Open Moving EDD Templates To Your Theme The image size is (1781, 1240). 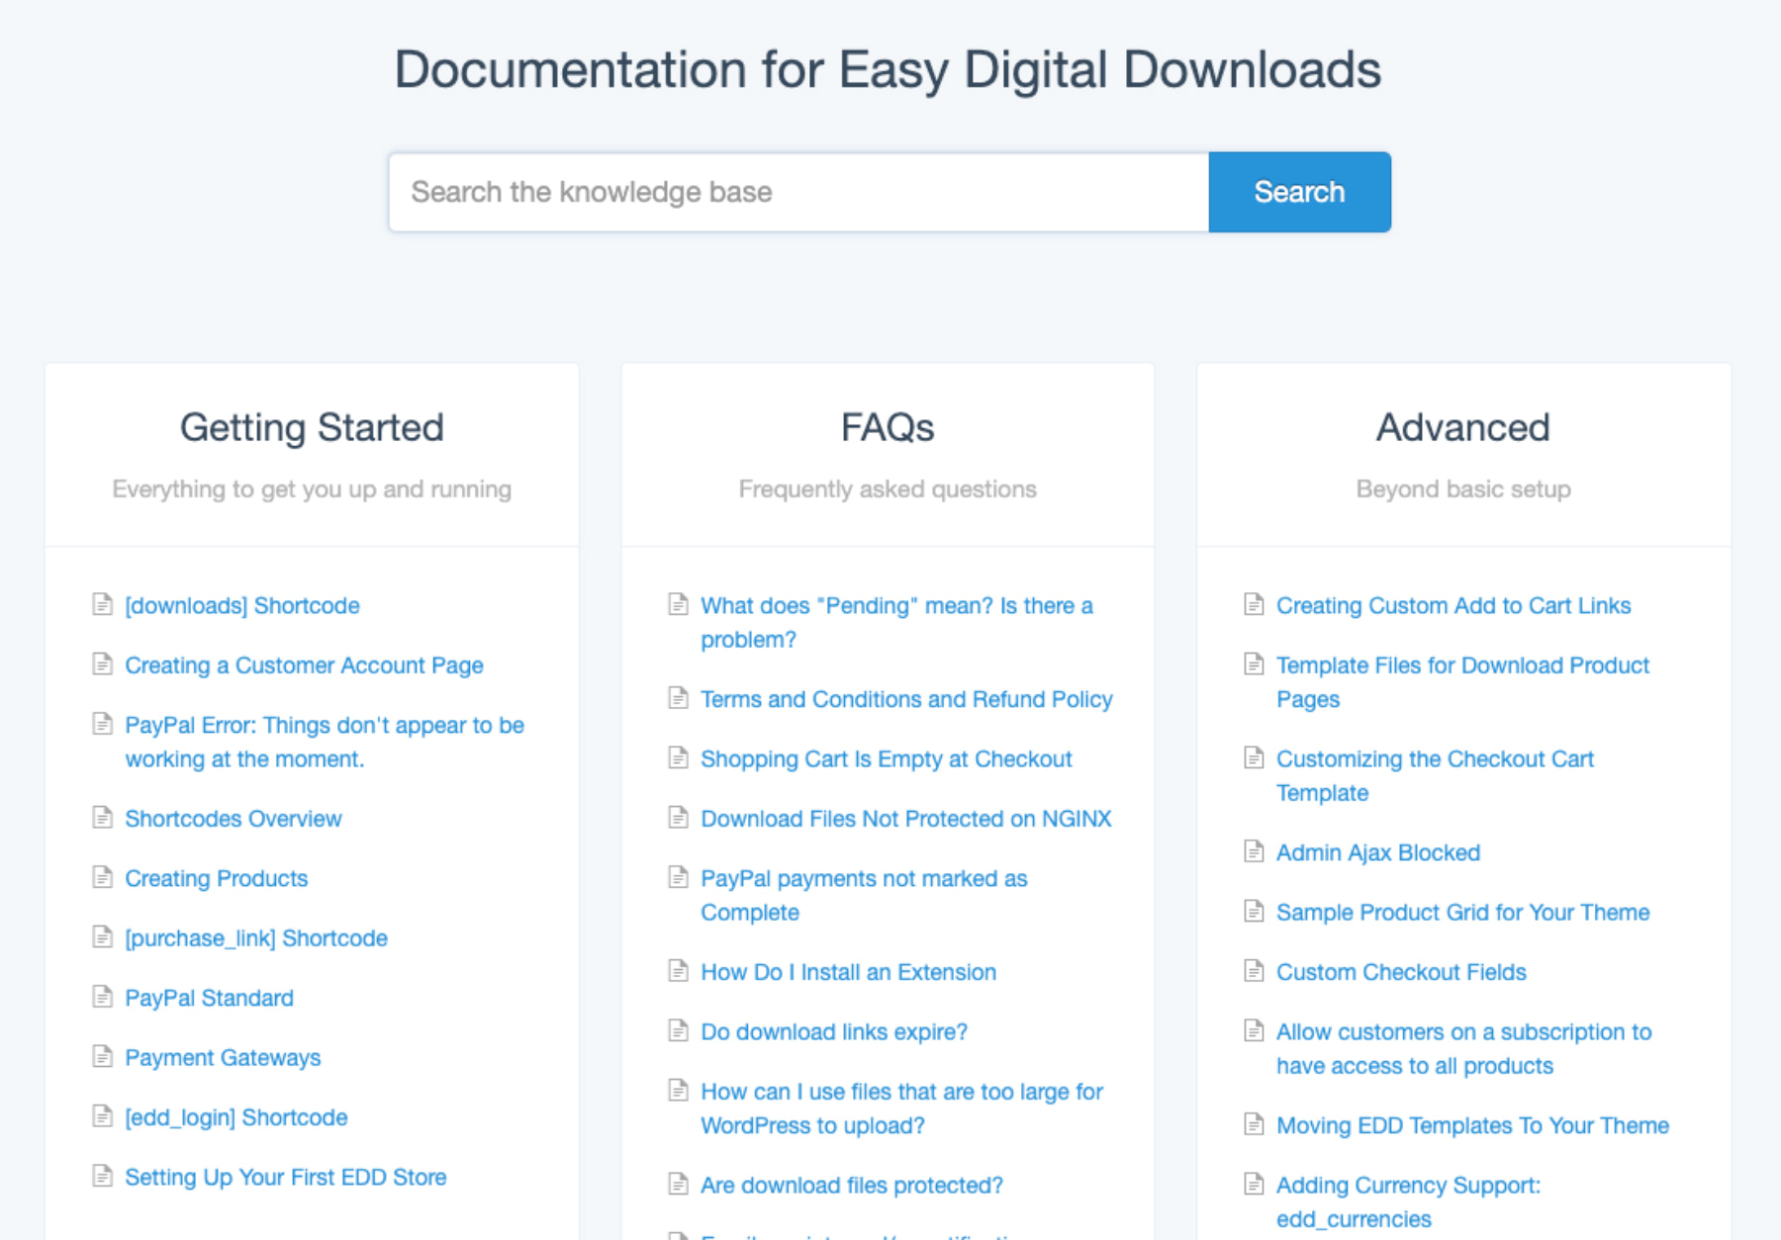[1471, 1124]
